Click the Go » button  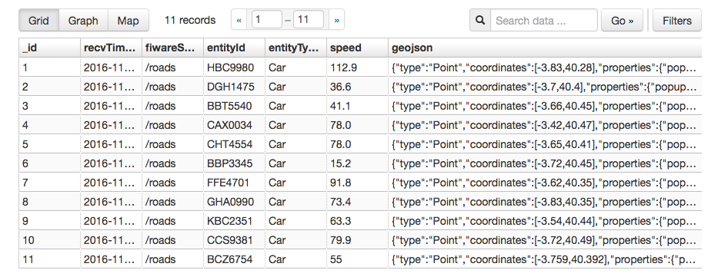[x=623, y=21]
